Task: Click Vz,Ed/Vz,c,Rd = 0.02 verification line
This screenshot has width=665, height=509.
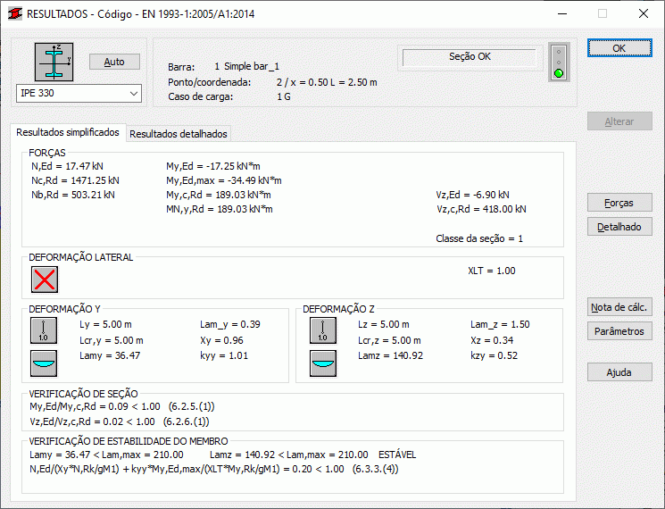Action: click(120, 421)
